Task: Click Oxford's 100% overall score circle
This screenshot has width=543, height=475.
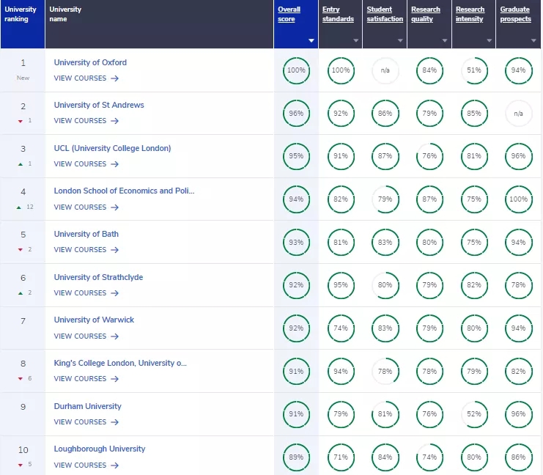Action: (296, 70)
